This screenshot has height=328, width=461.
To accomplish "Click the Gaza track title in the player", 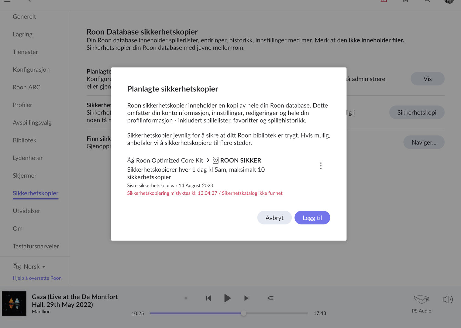I will click(x=75, y=301).
